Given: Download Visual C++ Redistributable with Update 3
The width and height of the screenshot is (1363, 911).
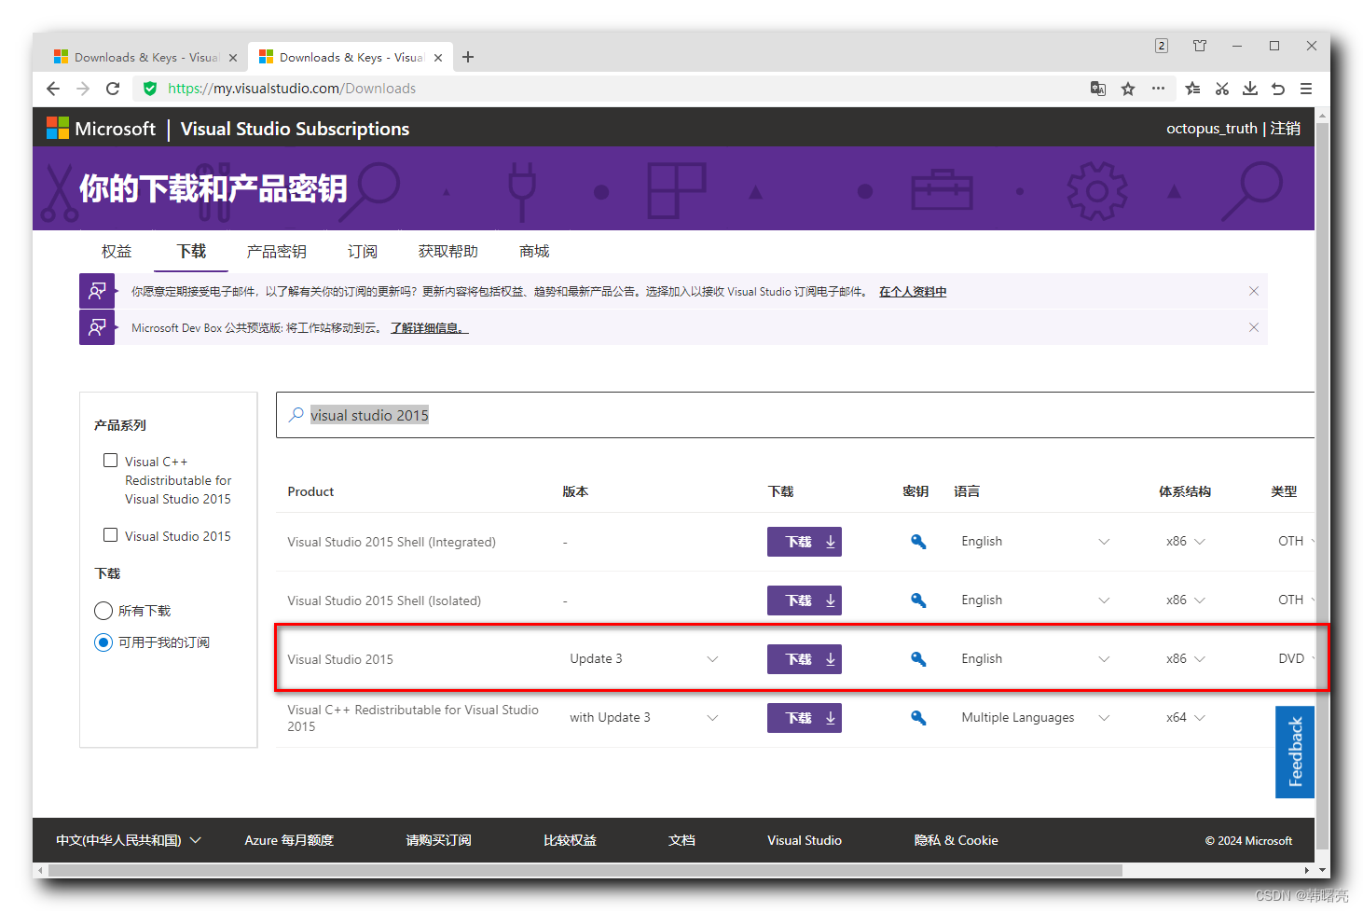Looking at the screenshot, I should tap(805, 718).
